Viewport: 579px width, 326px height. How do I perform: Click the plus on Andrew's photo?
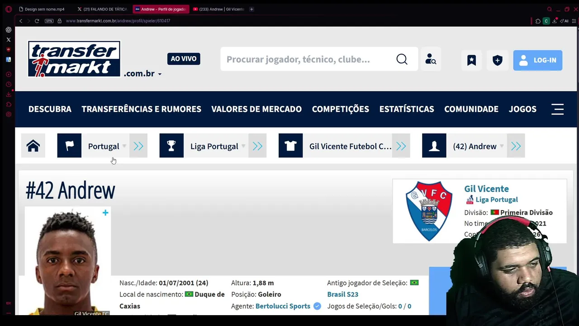(x=105, y=213)
